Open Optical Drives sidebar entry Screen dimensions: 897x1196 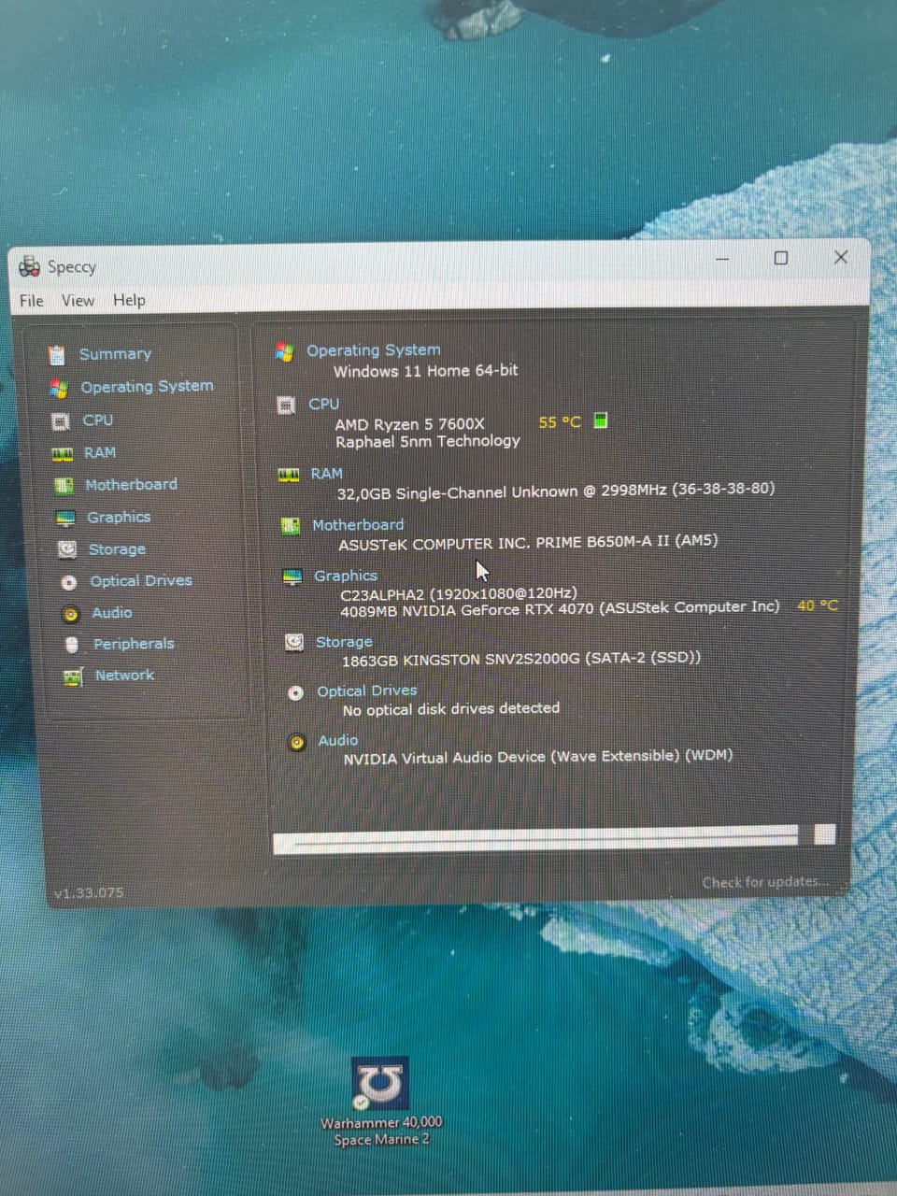click(x=141, y=581)
